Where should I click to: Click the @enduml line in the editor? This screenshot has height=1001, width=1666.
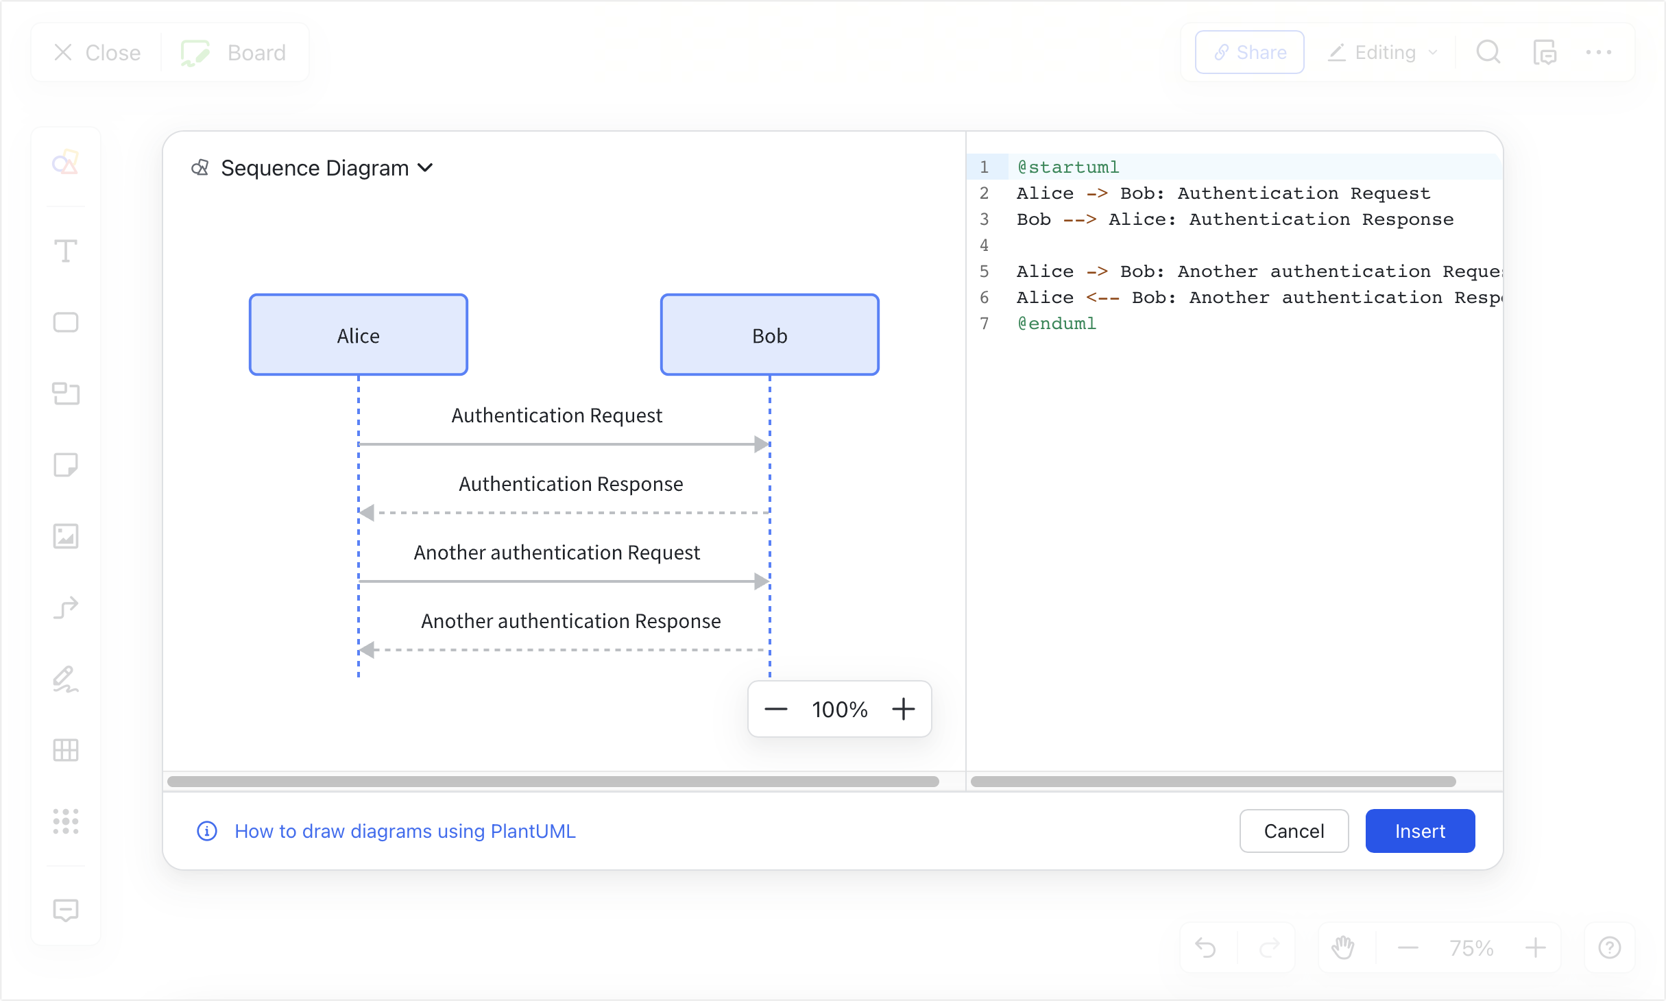pyautogui.click(x=1057, y=323)
